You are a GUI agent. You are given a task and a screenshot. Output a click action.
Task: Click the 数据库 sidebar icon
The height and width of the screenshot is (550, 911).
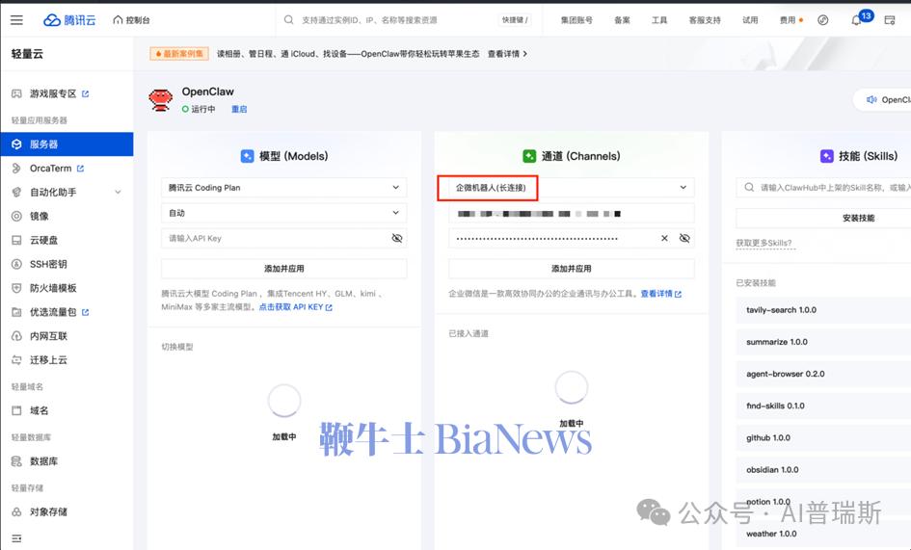pos(16,461)
